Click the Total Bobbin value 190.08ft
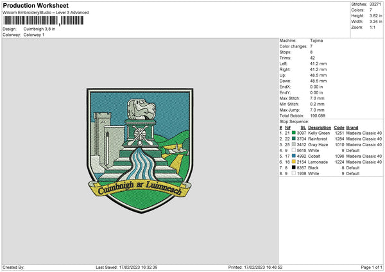 pyautogui.click(x=318, y=115)
